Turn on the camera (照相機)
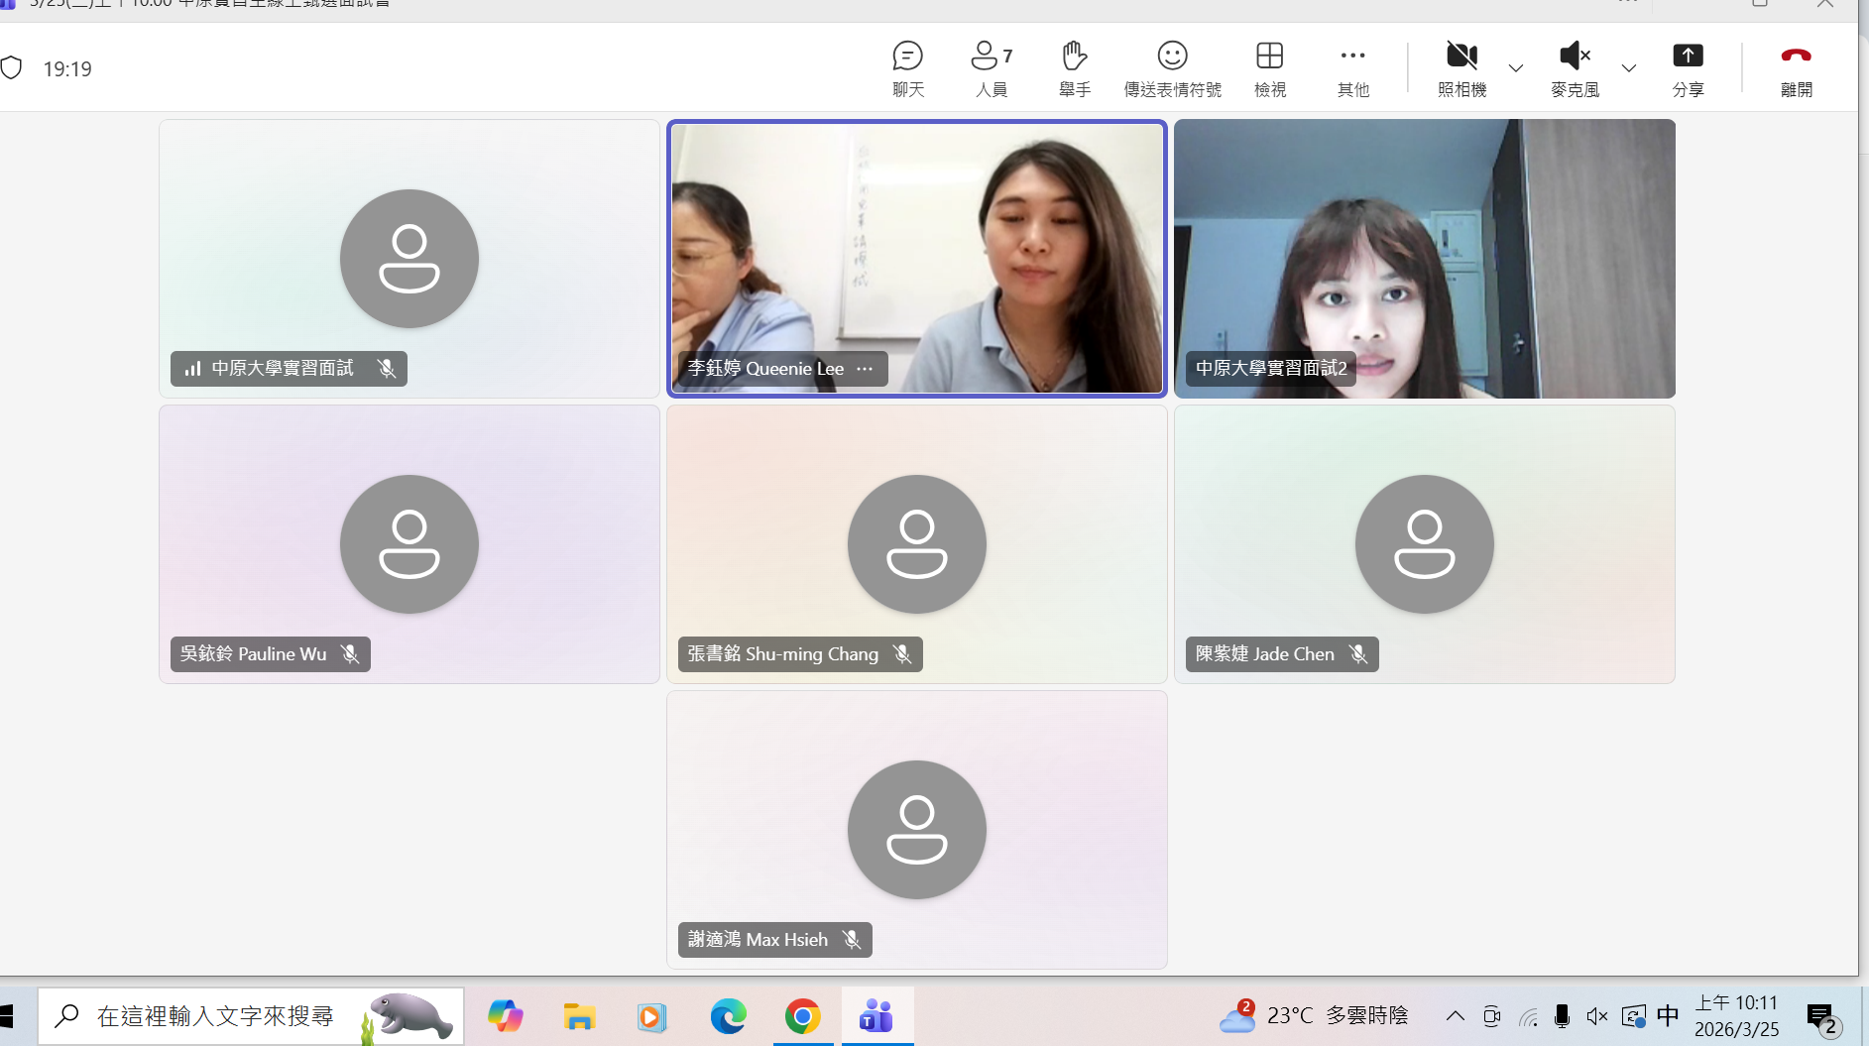1869x1046 pixels. click(x=1461, y=67)
